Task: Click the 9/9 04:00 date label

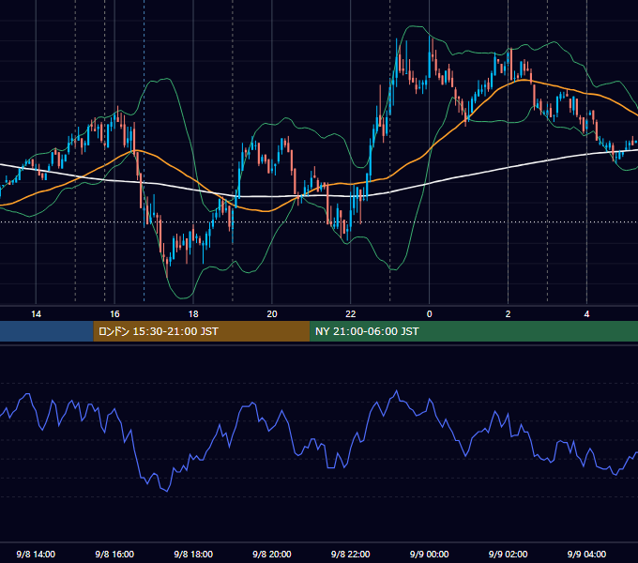Action: coord(586,554)
